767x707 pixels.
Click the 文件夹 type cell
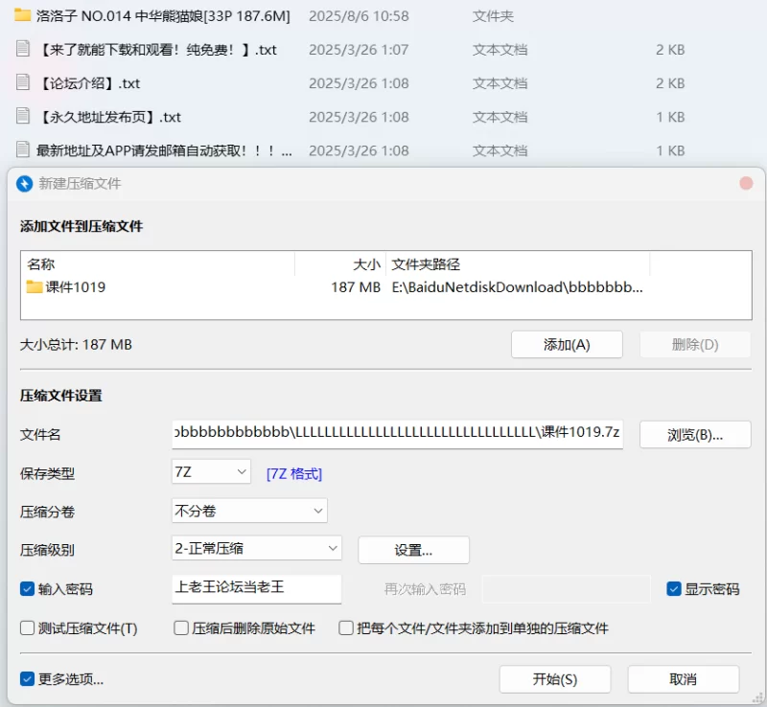click(x=493, y=16)
